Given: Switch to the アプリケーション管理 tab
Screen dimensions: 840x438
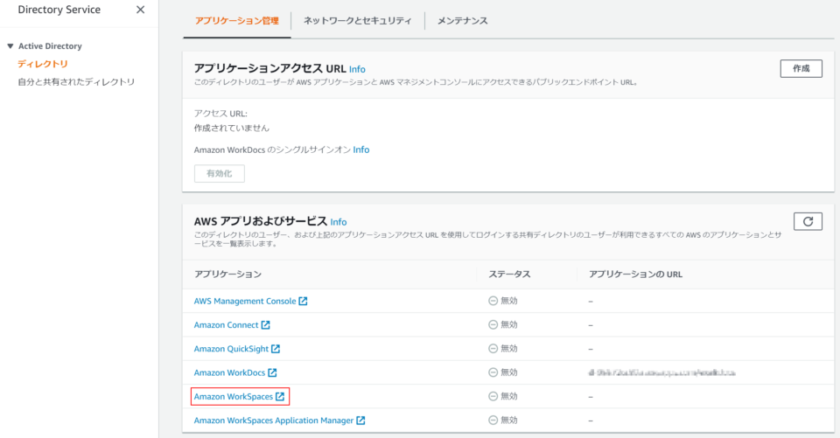Looking at the screenshot, I should (x=237, y=21).
